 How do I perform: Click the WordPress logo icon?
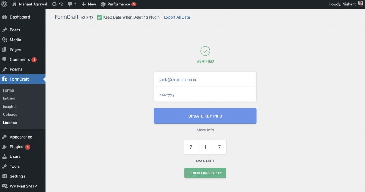[x=5, y=4]
